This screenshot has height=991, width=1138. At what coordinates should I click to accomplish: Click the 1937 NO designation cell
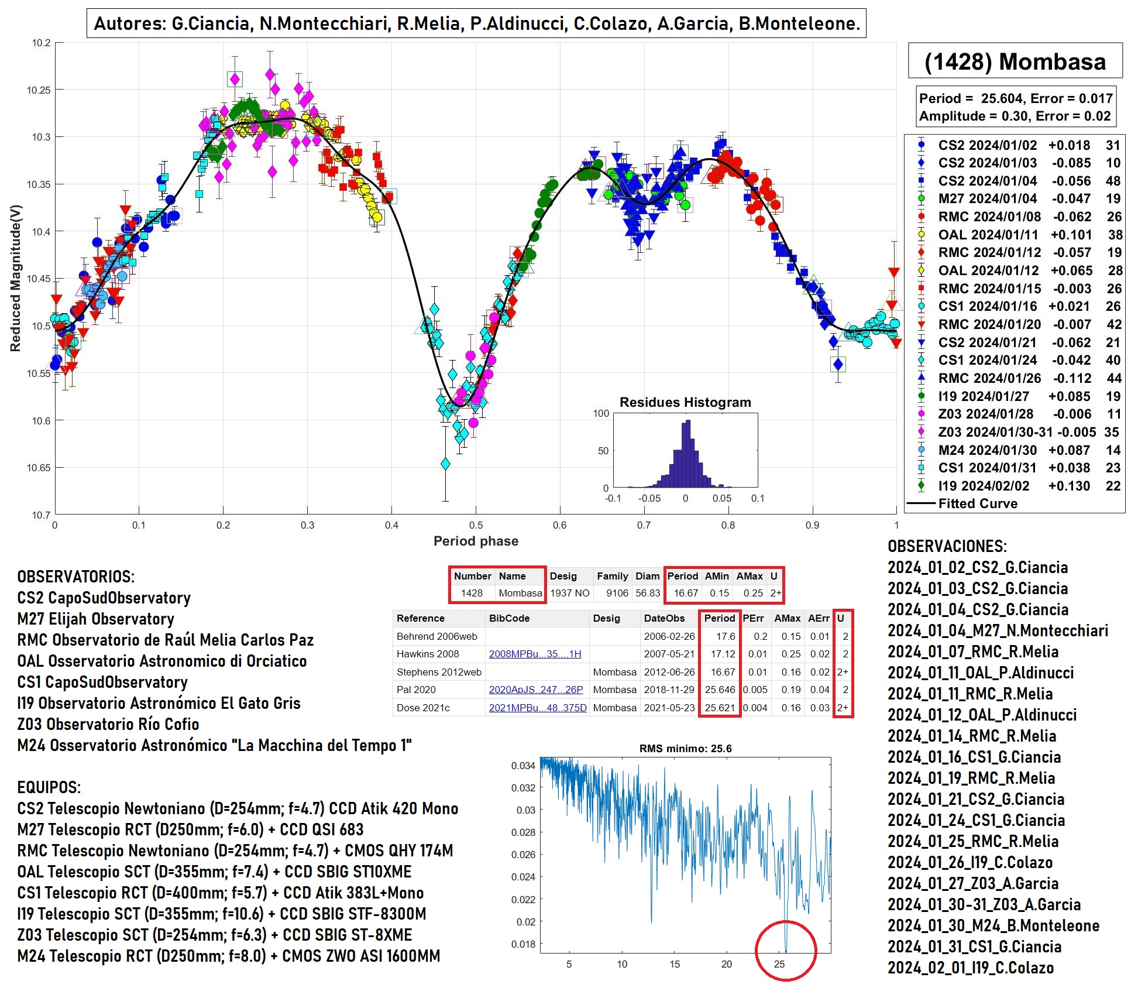570,593
